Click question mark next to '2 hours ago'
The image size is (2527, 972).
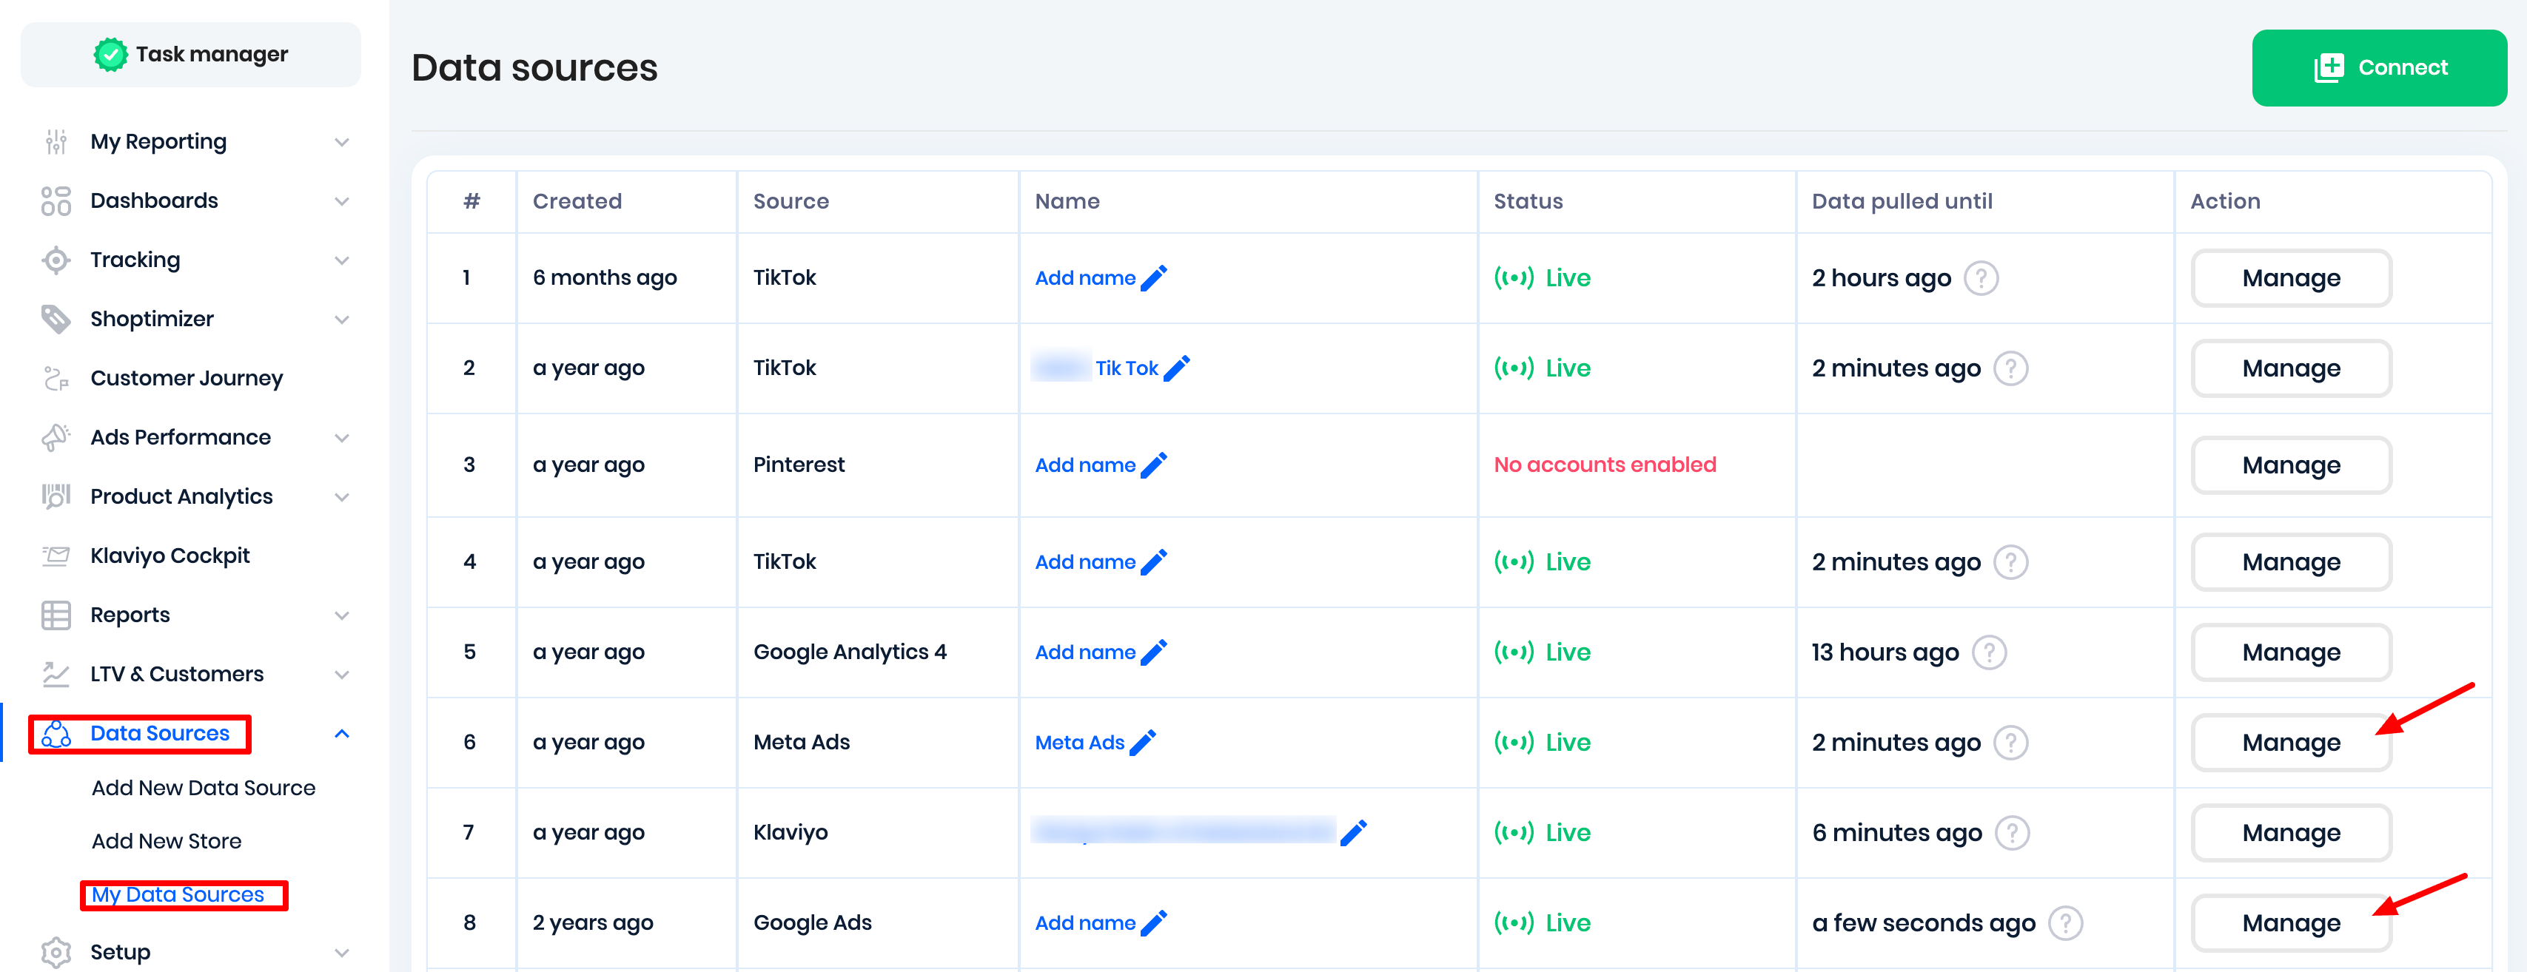point(1981,279)
